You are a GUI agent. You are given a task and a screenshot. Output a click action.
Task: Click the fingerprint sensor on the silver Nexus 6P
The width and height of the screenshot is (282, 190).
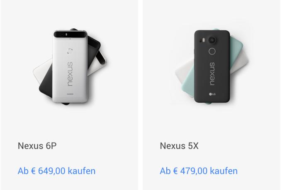(x=70, y=51)
